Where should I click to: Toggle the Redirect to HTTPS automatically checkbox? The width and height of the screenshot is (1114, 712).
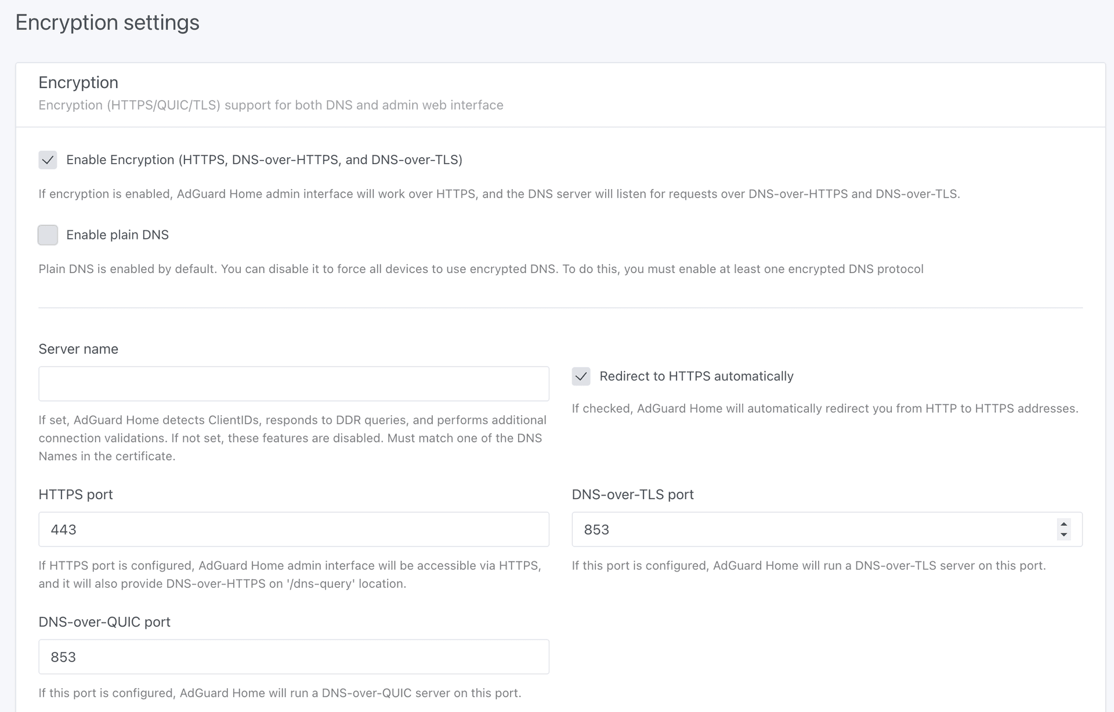click(581, 376)
